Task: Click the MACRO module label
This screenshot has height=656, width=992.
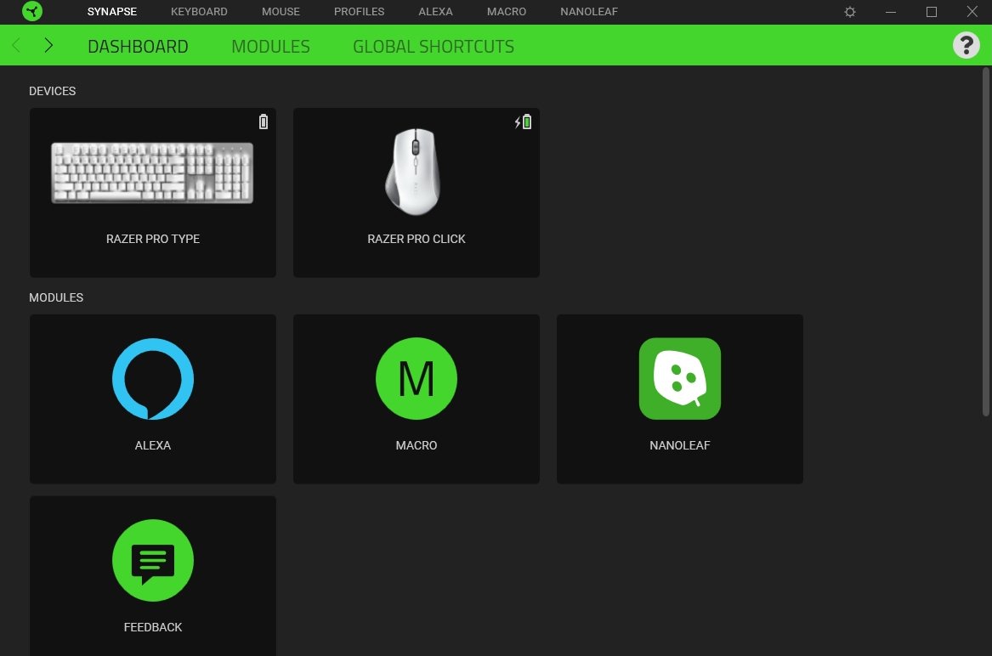Action: [417, 445]
